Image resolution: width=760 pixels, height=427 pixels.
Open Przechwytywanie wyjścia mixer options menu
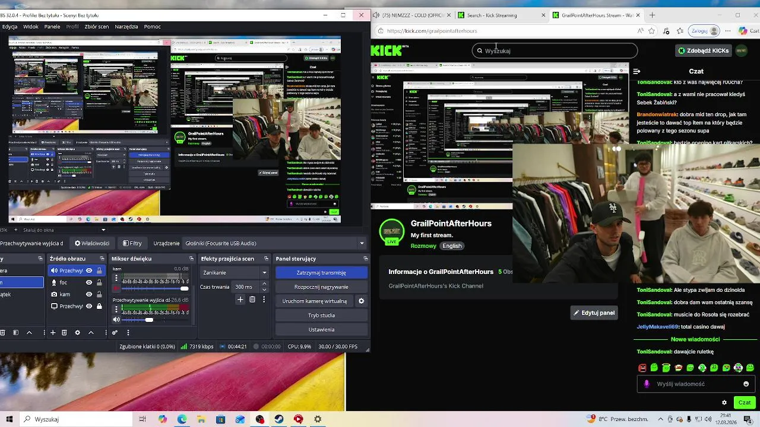116,309
